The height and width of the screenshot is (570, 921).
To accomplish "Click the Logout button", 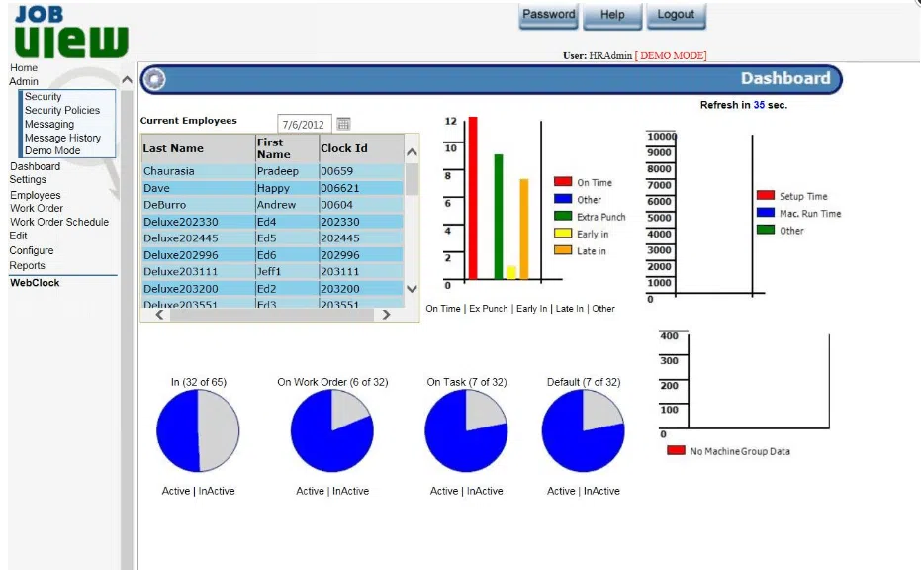I will (x=676, y=15).
